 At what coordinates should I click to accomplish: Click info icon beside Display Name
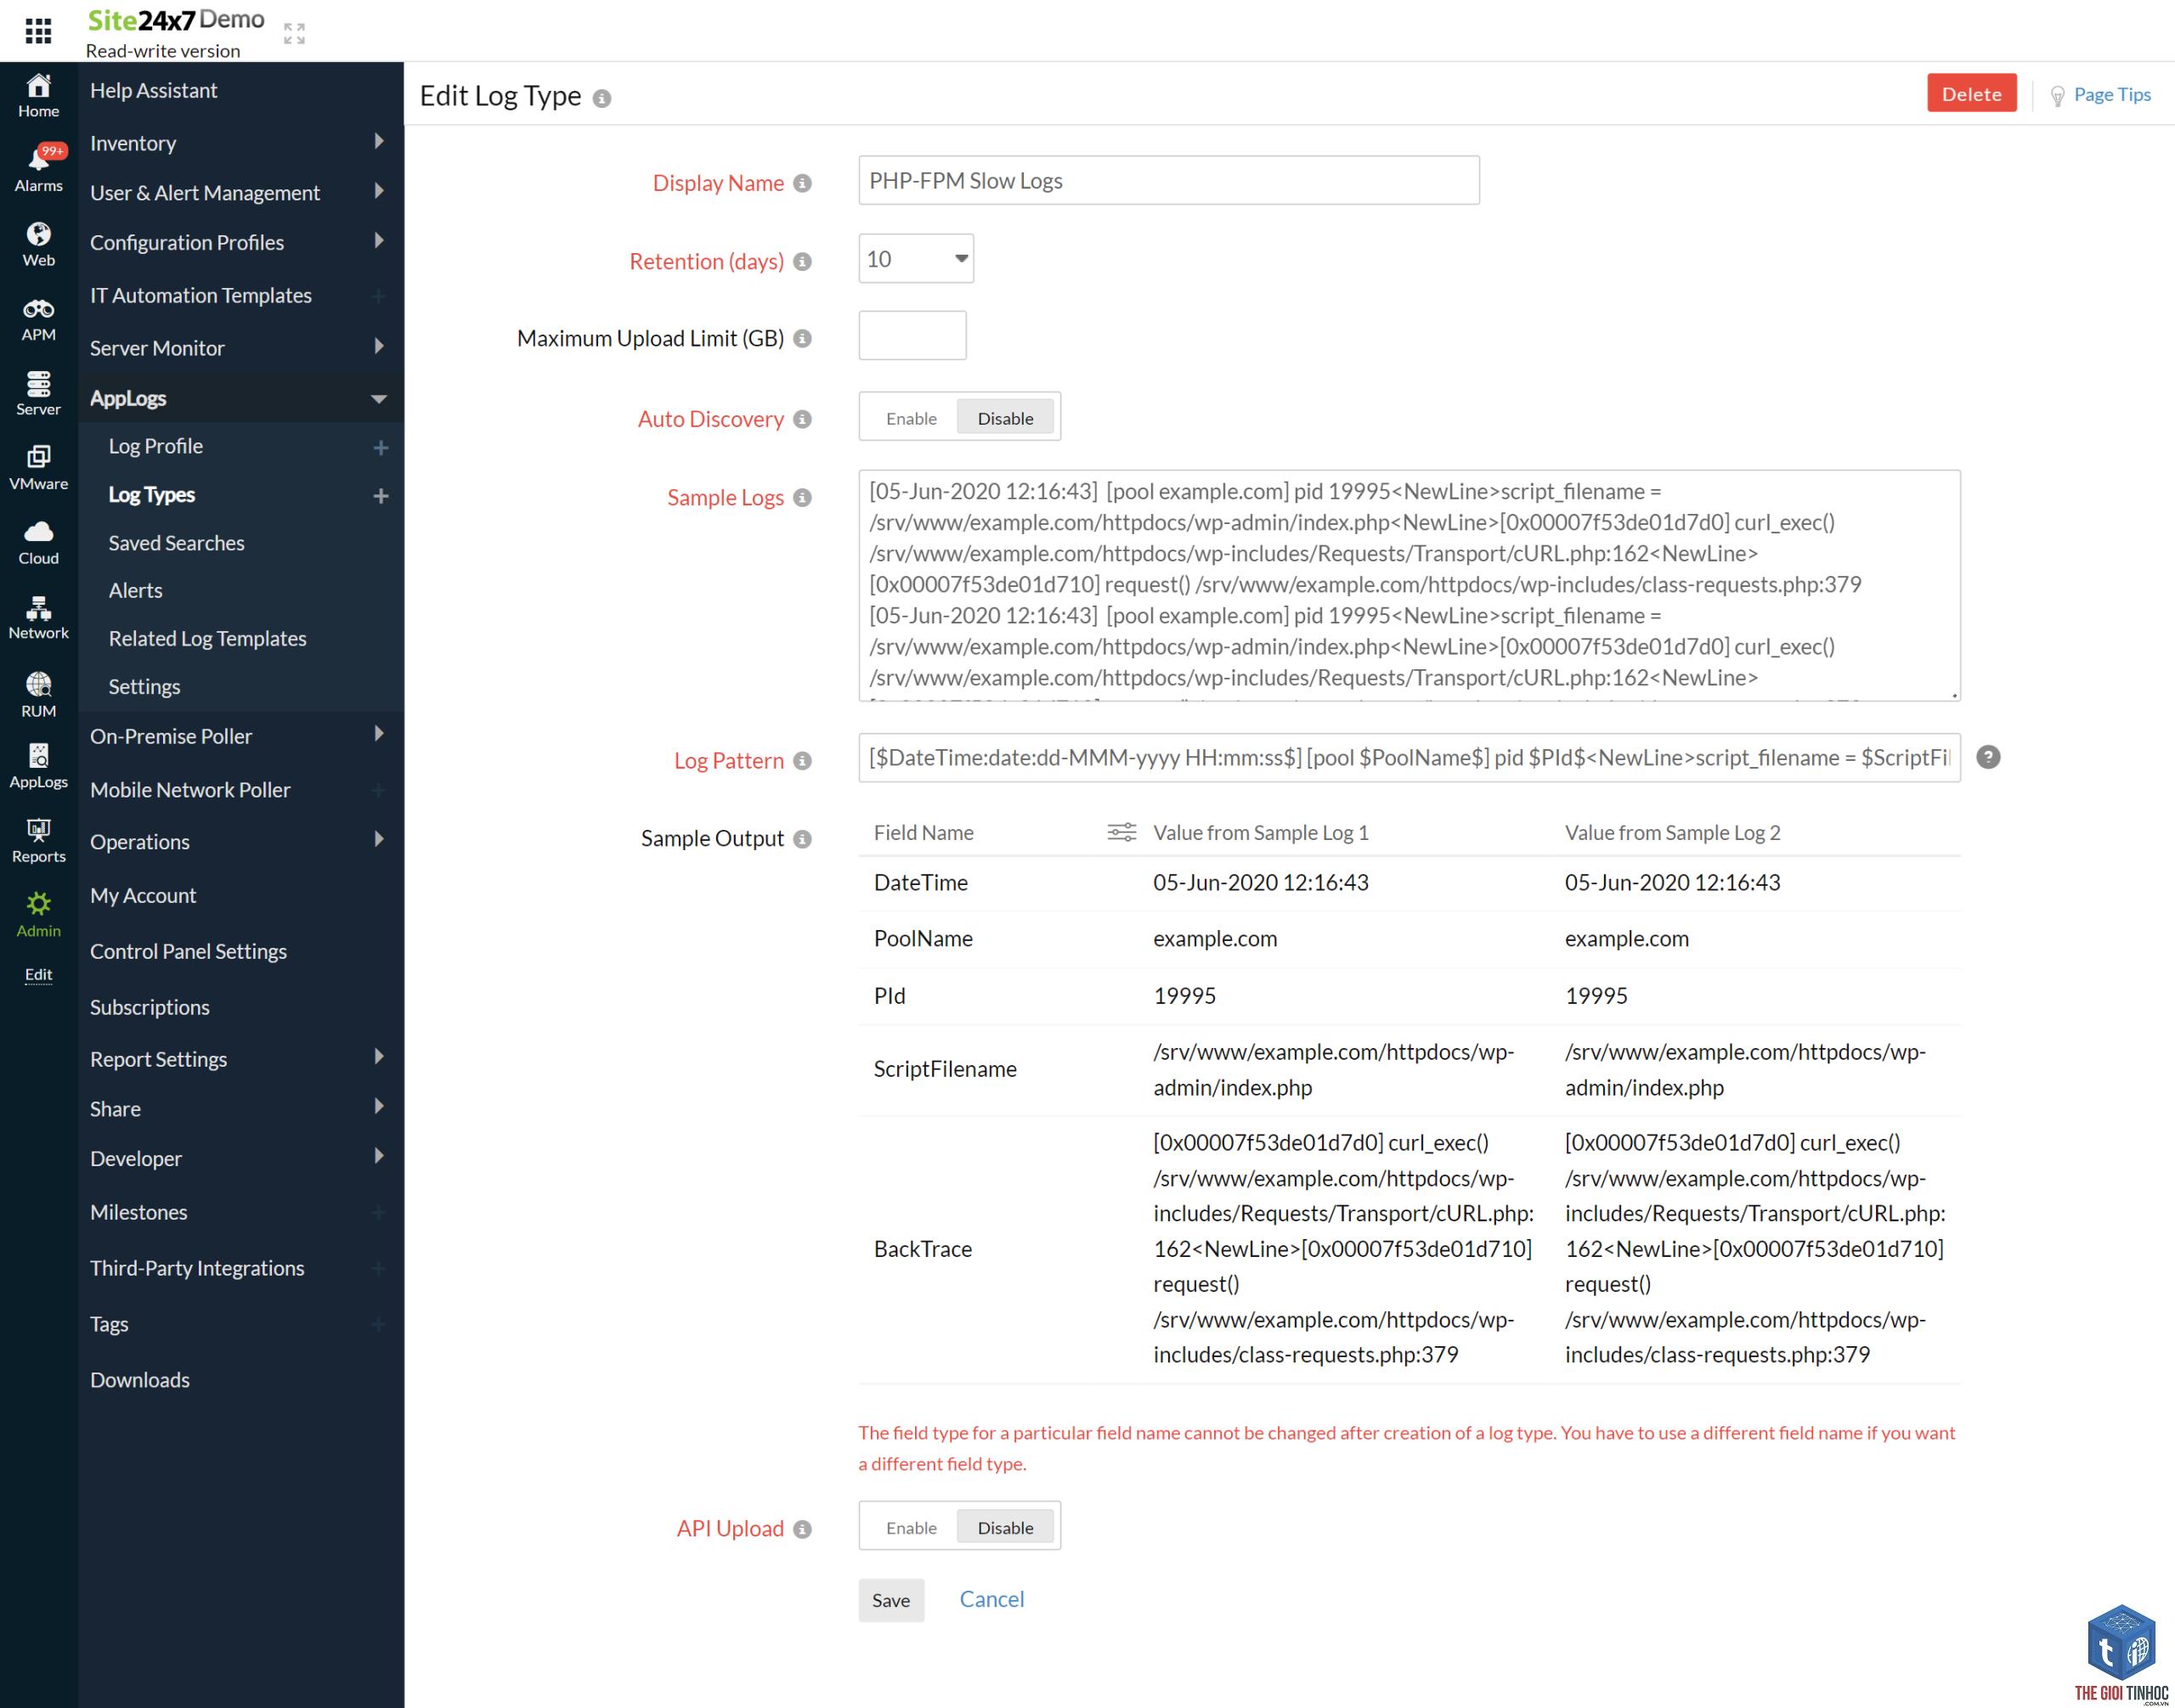point(802,183)
